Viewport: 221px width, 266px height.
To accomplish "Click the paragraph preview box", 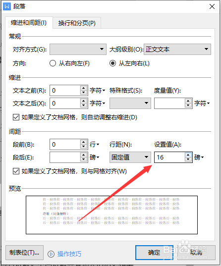I will 111,215.
